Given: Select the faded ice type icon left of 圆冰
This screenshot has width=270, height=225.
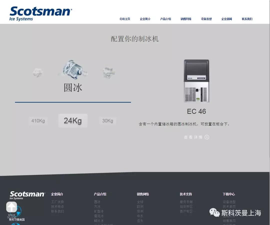Looking at the screenshot, I should (x=37, y=72).
